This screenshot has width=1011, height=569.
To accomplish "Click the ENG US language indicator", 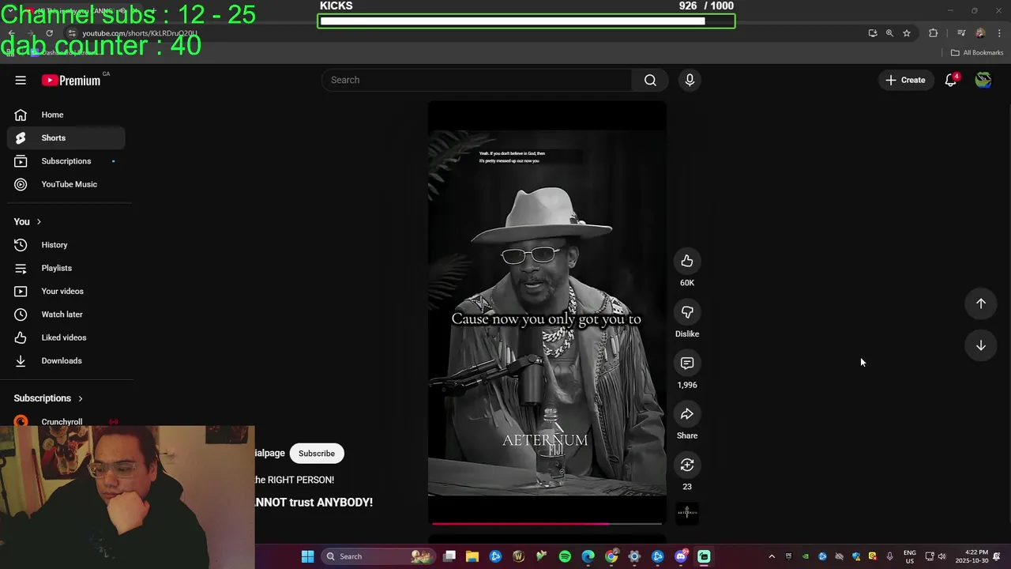I will pyautogui.click(x=910, y=556).
